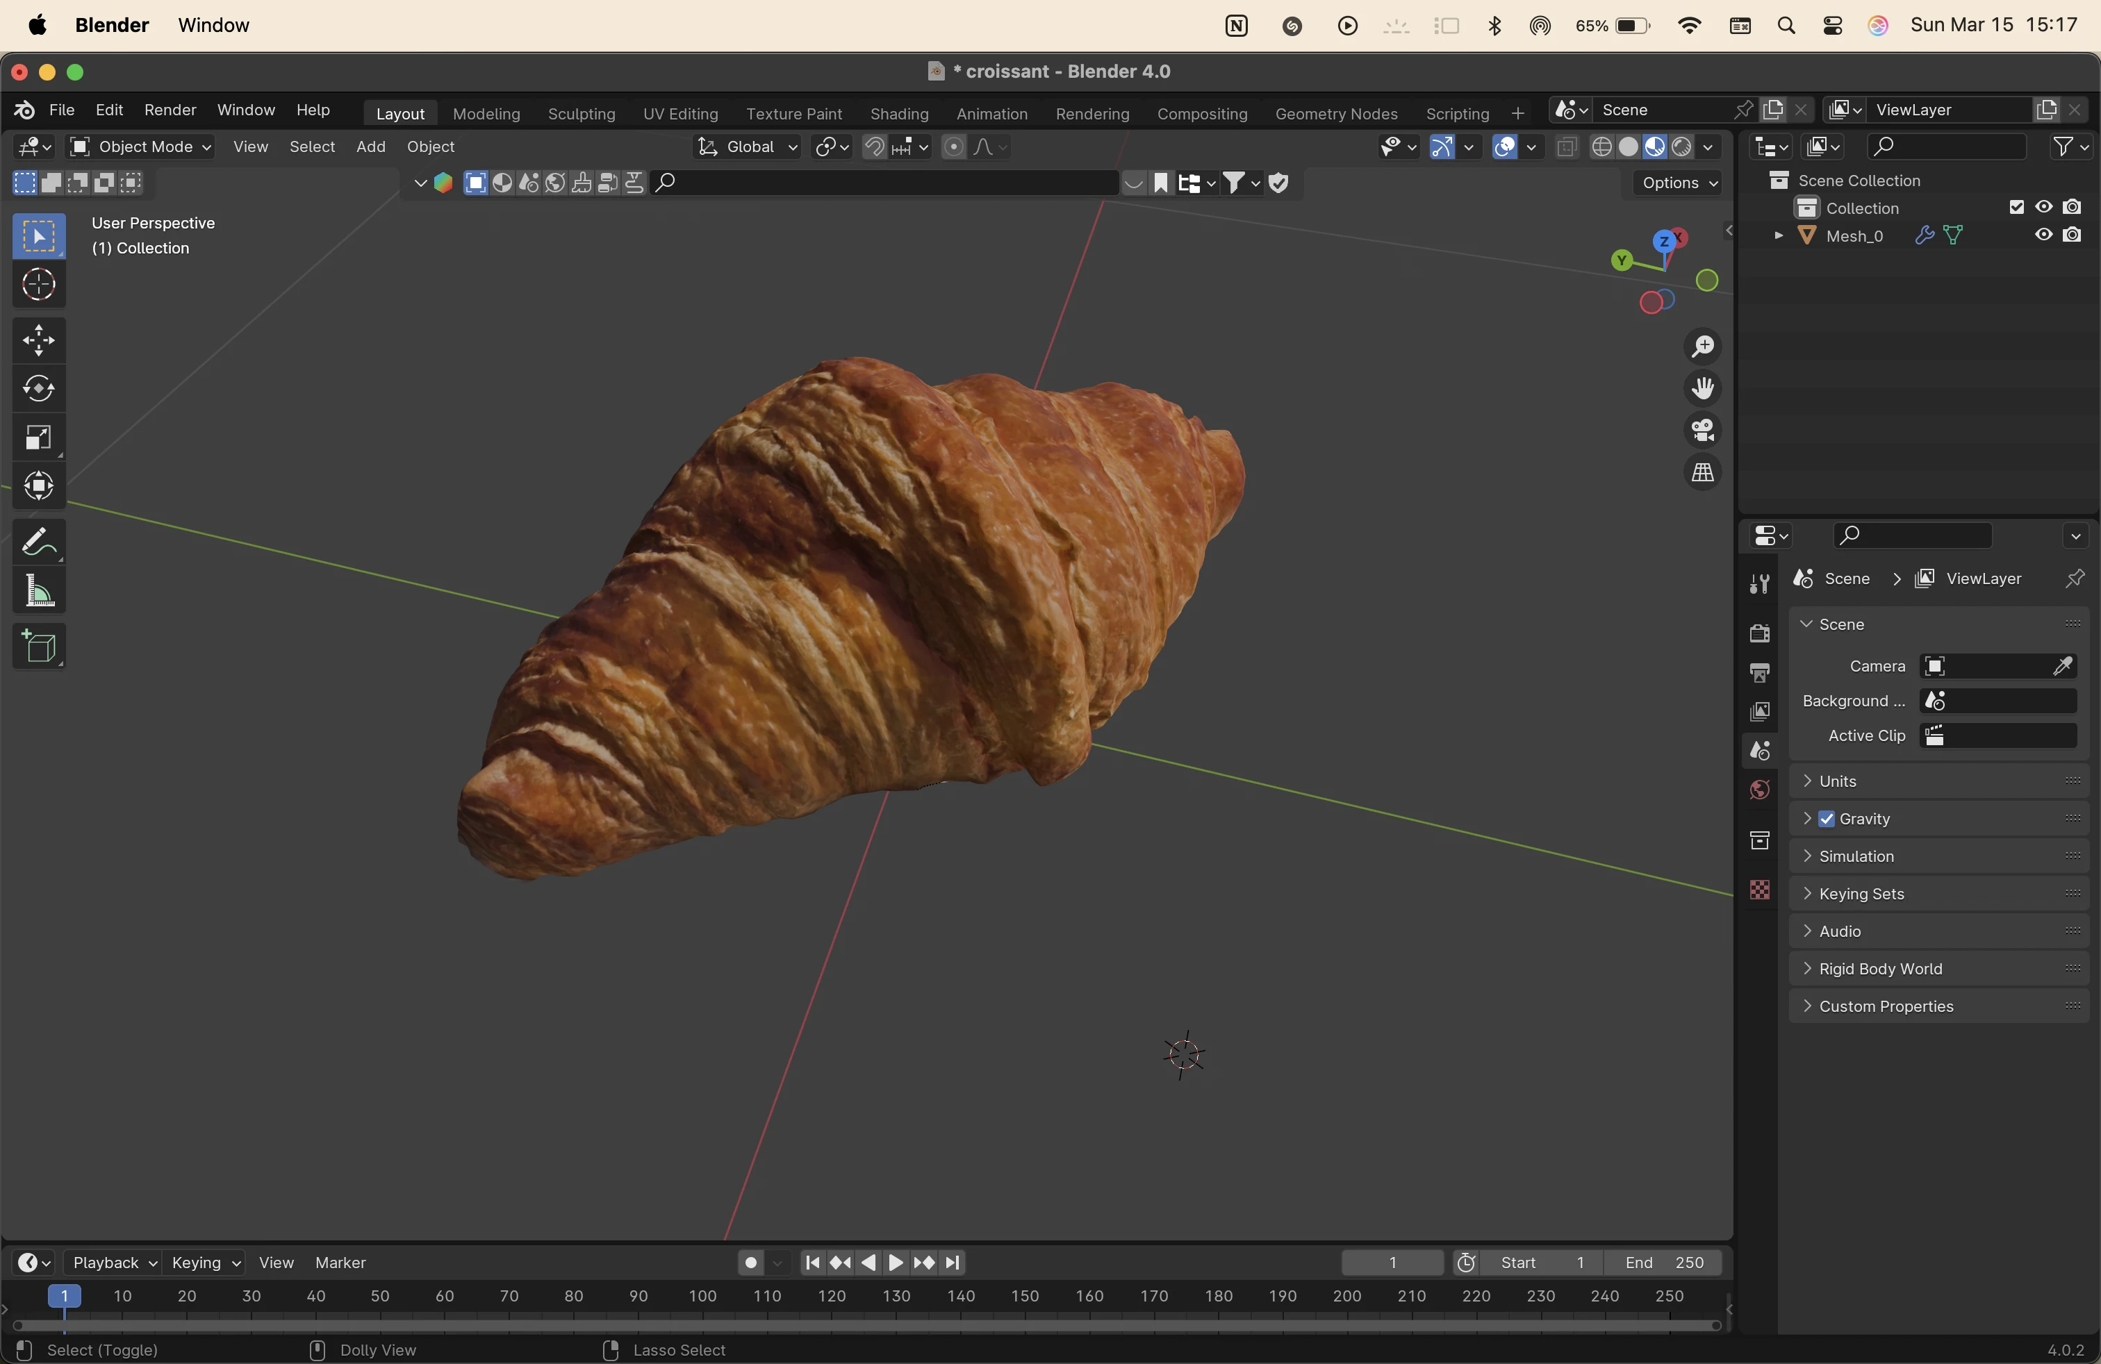Open World properties tab
The image size is (2101, 1364).
(1759, 790)
